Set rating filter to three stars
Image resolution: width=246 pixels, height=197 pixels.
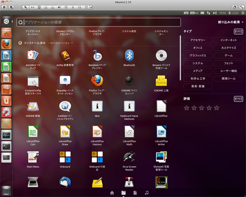pos(201,108)
